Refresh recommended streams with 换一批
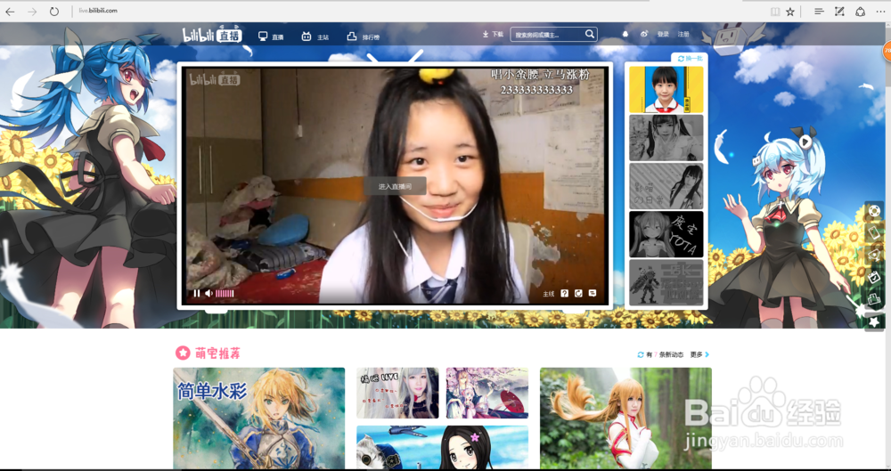 690,59
